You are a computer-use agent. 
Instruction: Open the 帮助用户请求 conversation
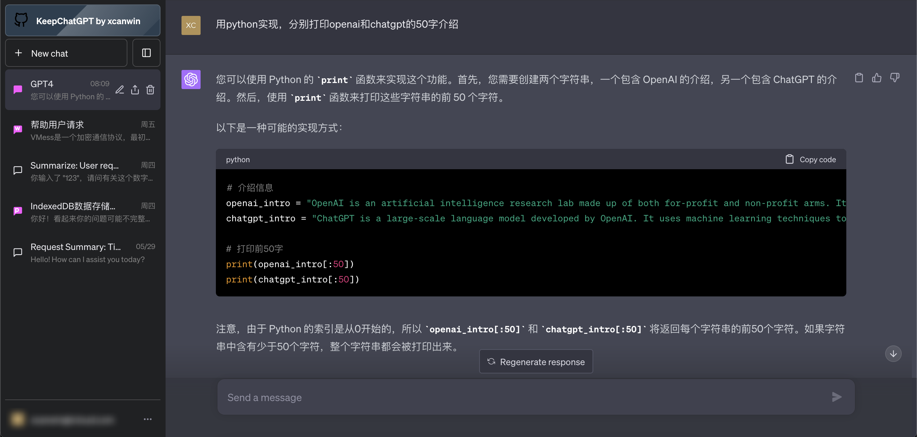pyautogui.click(x=82, y=130)
